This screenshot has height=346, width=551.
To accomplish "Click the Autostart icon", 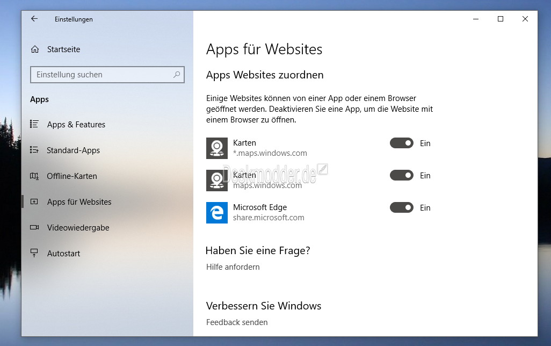I will (34, 253).
